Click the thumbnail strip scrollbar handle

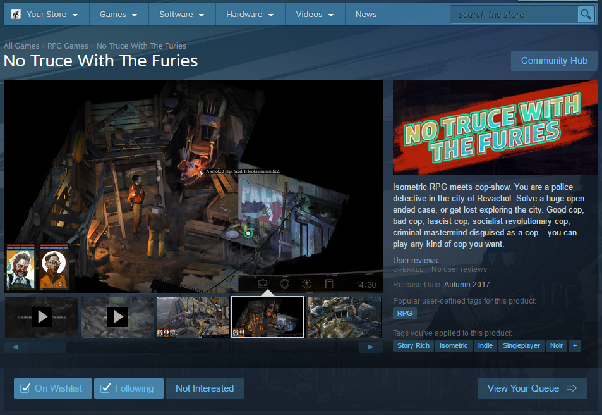(47, 347)
